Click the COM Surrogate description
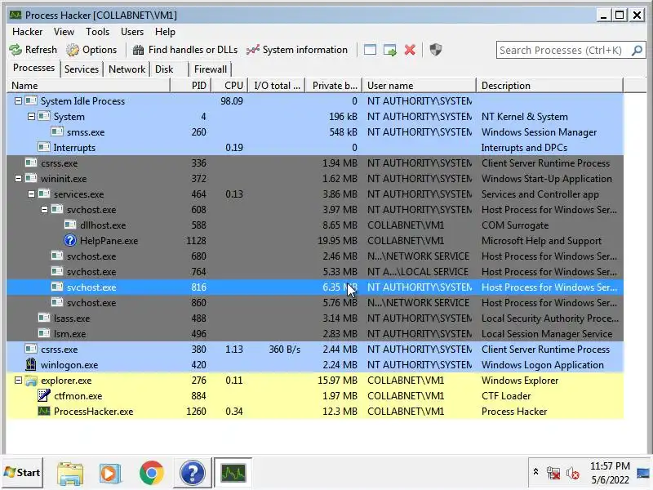The image size is (653, 490). pos(515,225)
